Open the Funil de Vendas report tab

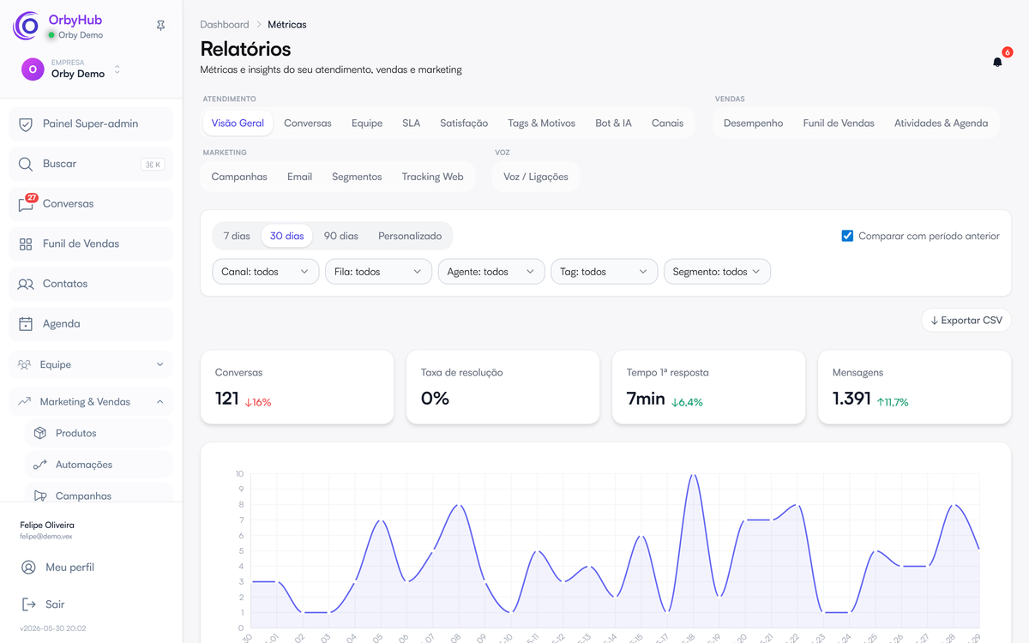839,123
